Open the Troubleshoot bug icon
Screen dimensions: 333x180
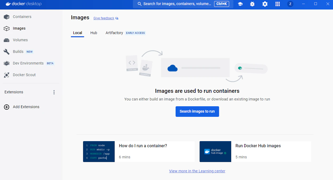click(x=252, y=4)
